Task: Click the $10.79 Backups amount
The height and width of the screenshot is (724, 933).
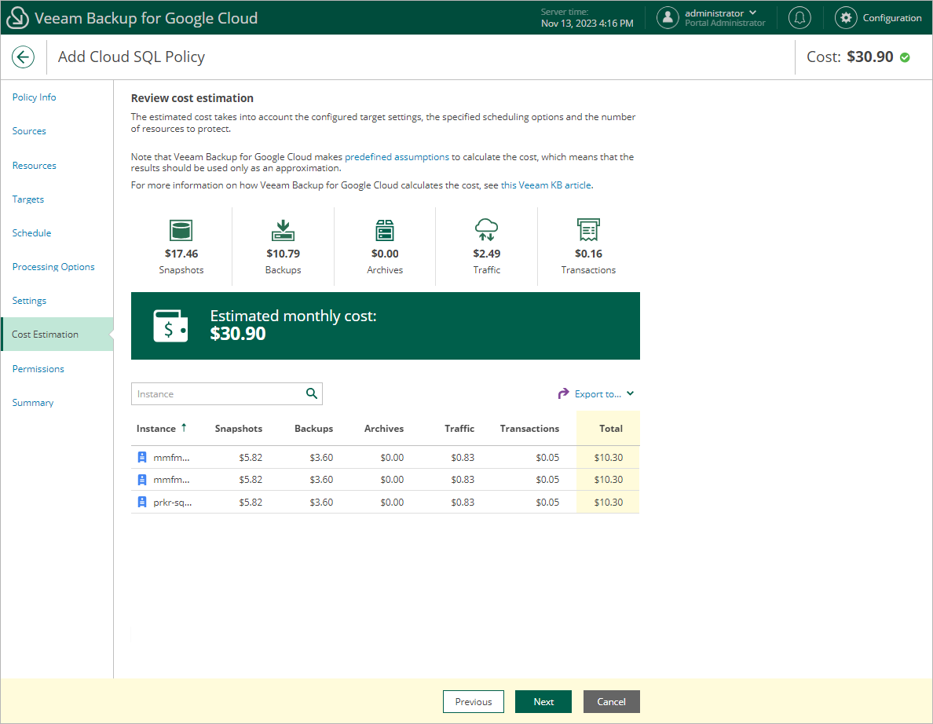Action: [x=283, y=254]
